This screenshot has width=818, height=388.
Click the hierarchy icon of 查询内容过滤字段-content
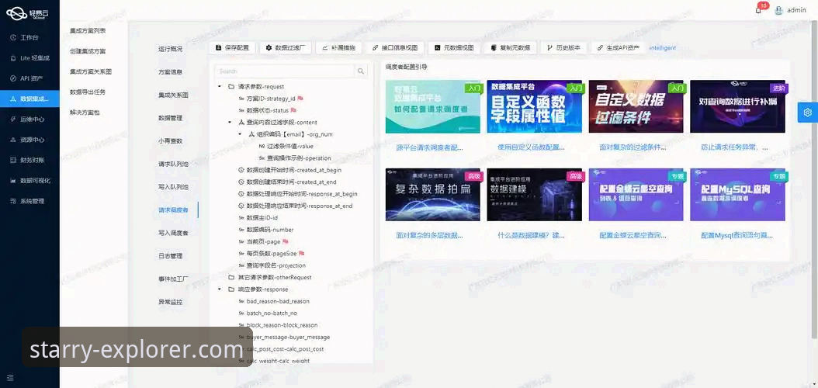[x=241, y=122]
